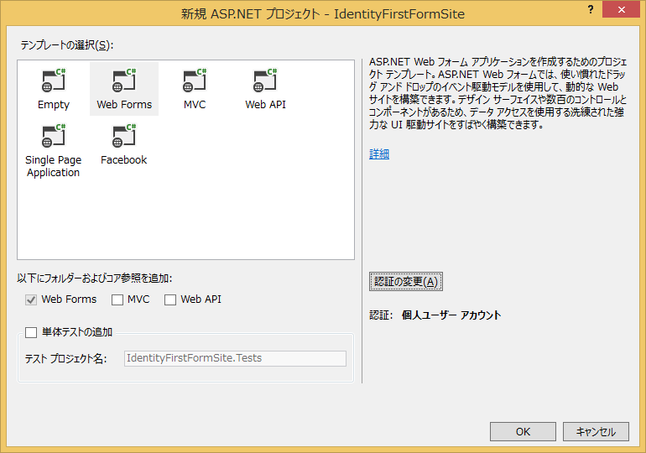The width and height of the screenshot is (646, 453).
Task: Open the 詳細 link
Action: coord(379,154)
